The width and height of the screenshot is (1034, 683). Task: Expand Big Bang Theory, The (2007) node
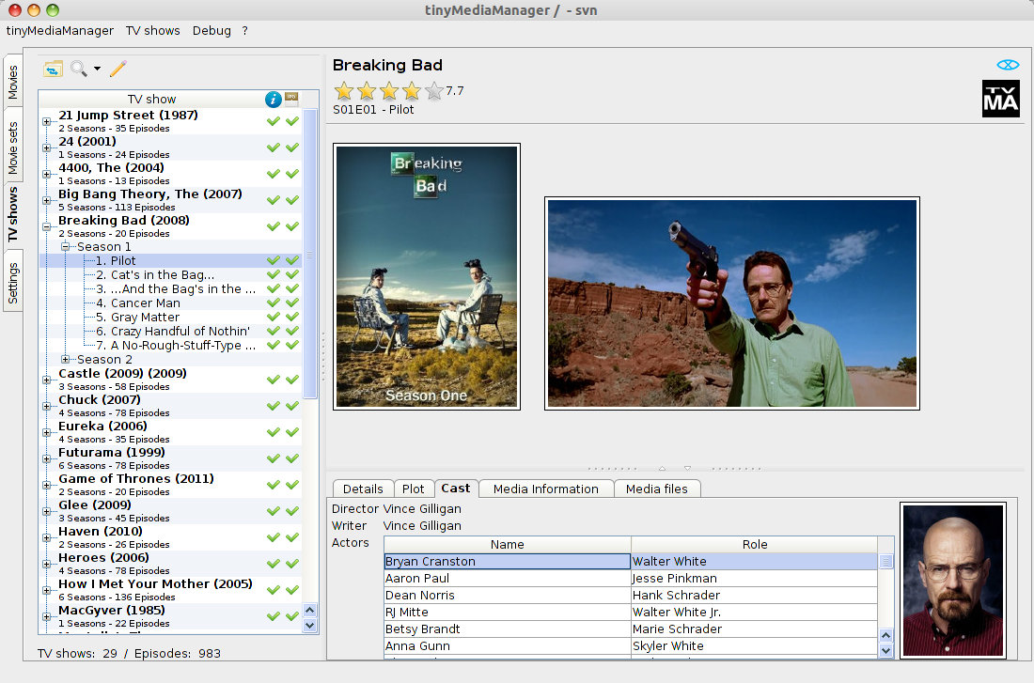(x=47, y=200)
